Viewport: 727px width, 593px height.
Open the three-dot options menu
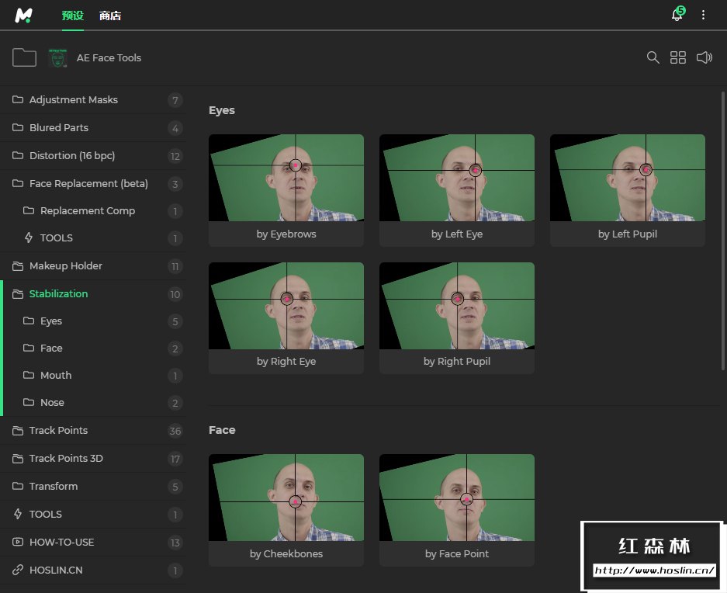click(x=703, y=15)
